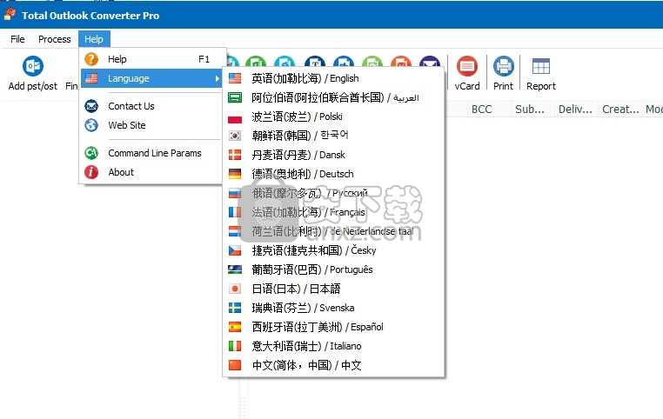Click the Deliv... column header
The width and height of the screenshot is (663, 419).
(x=575, y=110)
